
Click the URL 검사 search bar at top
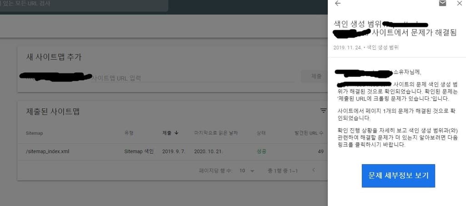[x=83, y=4]
